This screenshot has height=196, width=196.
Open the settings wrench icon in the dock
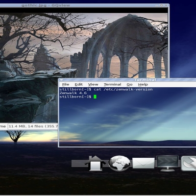[x=189, y=163]
